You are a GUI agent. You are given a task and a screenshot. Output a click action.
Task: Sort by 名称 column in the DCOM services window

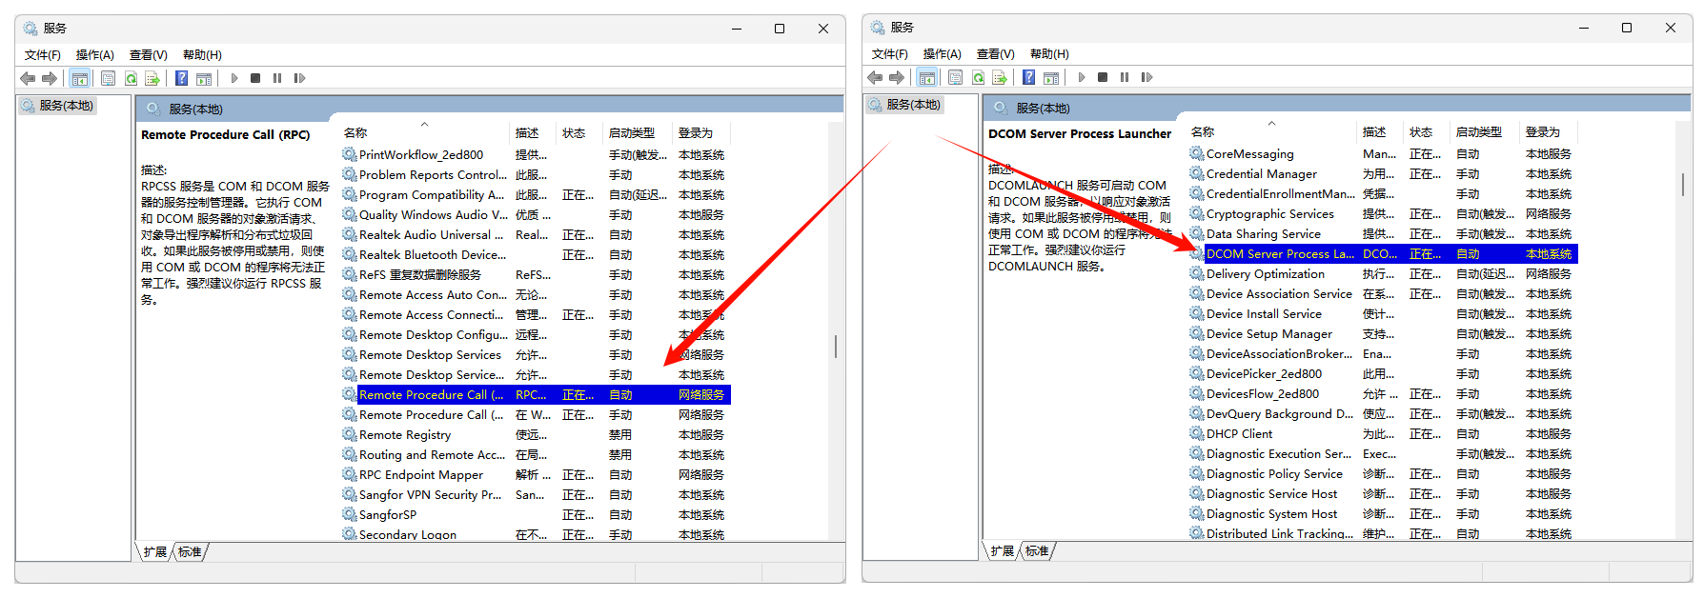tap(1271, 132)
